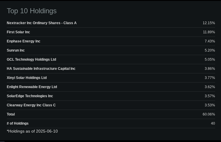The image size is (221, 142).
Task: Click the 7.43% Enphase weight value
Action: (209, 41)
